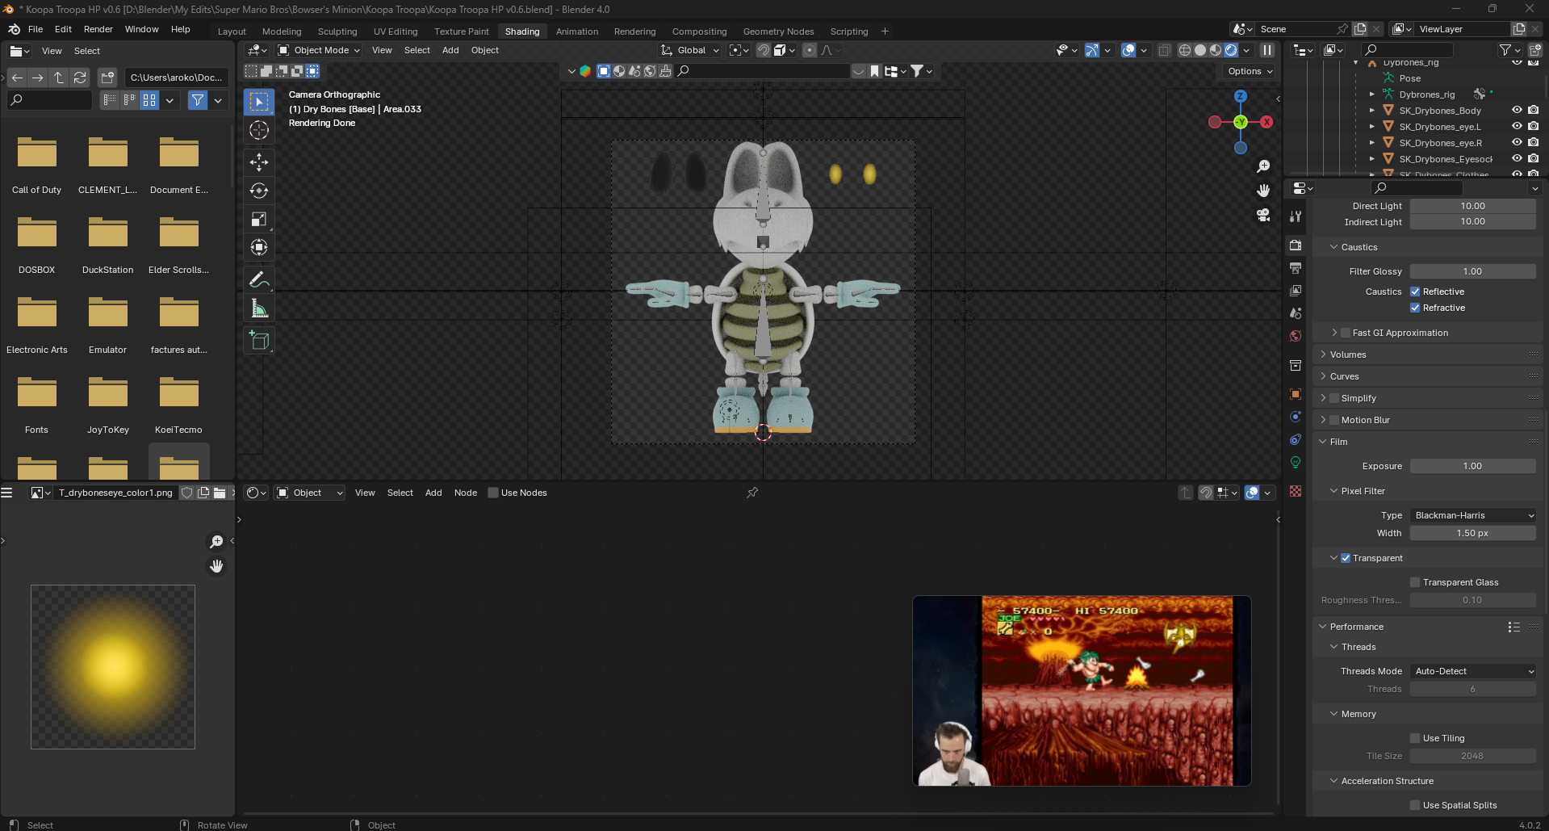Image resolution: width=1549 pixels, height=831 pixels.
Task: Toggle camera view icon in viewport
Action: [1263, 215]
